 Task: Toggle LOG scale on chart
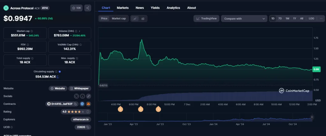311,18
